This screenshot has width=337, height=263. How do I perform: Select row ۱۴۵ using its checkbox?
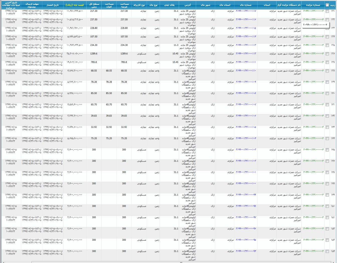(327, 150)
